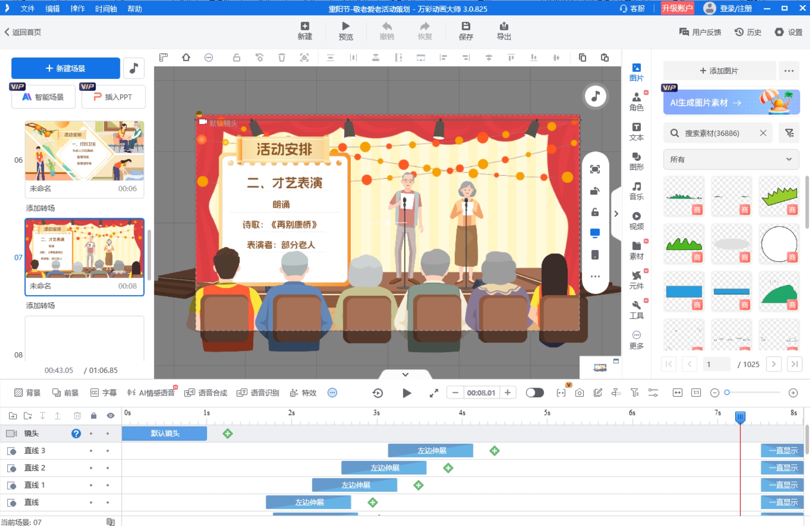Open more canvas options (three dots)
This screenshot has width=810, height=526.
[x=595, y=276]
